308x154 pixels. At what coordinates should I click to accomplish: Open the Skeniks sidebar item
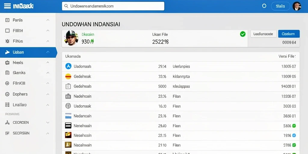pos(28,73)
